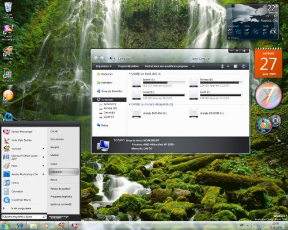Open Calculator from the Start menu
This screenshot has width=288, height=230.
(24, 191)
